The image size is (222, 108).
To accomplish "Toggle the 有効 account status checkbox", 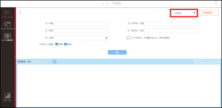I will [x=57, y=44].
